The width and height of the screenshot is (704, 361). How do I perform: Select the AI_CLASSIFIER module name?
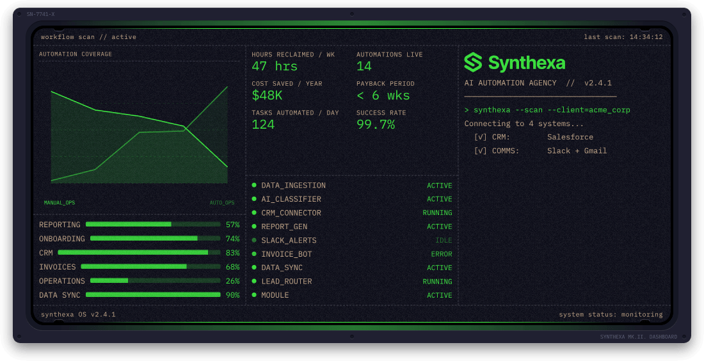tap(291, 199)
